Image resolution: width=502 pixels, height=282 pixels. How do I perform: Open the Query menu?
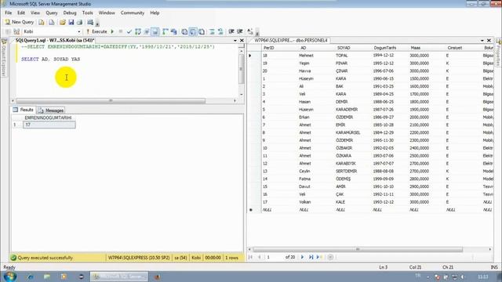[52, 13]
